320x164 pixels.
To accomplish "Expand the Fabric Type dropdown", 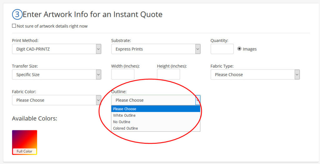I will click(255, 75).
